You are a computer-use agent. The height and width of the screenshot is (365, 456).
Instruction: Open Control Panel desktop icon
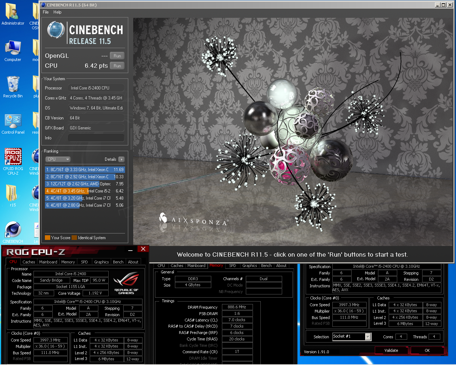coord(13,124)
